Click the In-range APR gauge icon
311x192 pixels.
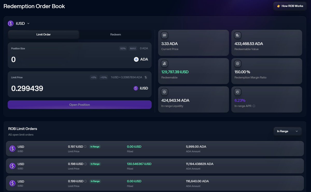pos(237,91)
